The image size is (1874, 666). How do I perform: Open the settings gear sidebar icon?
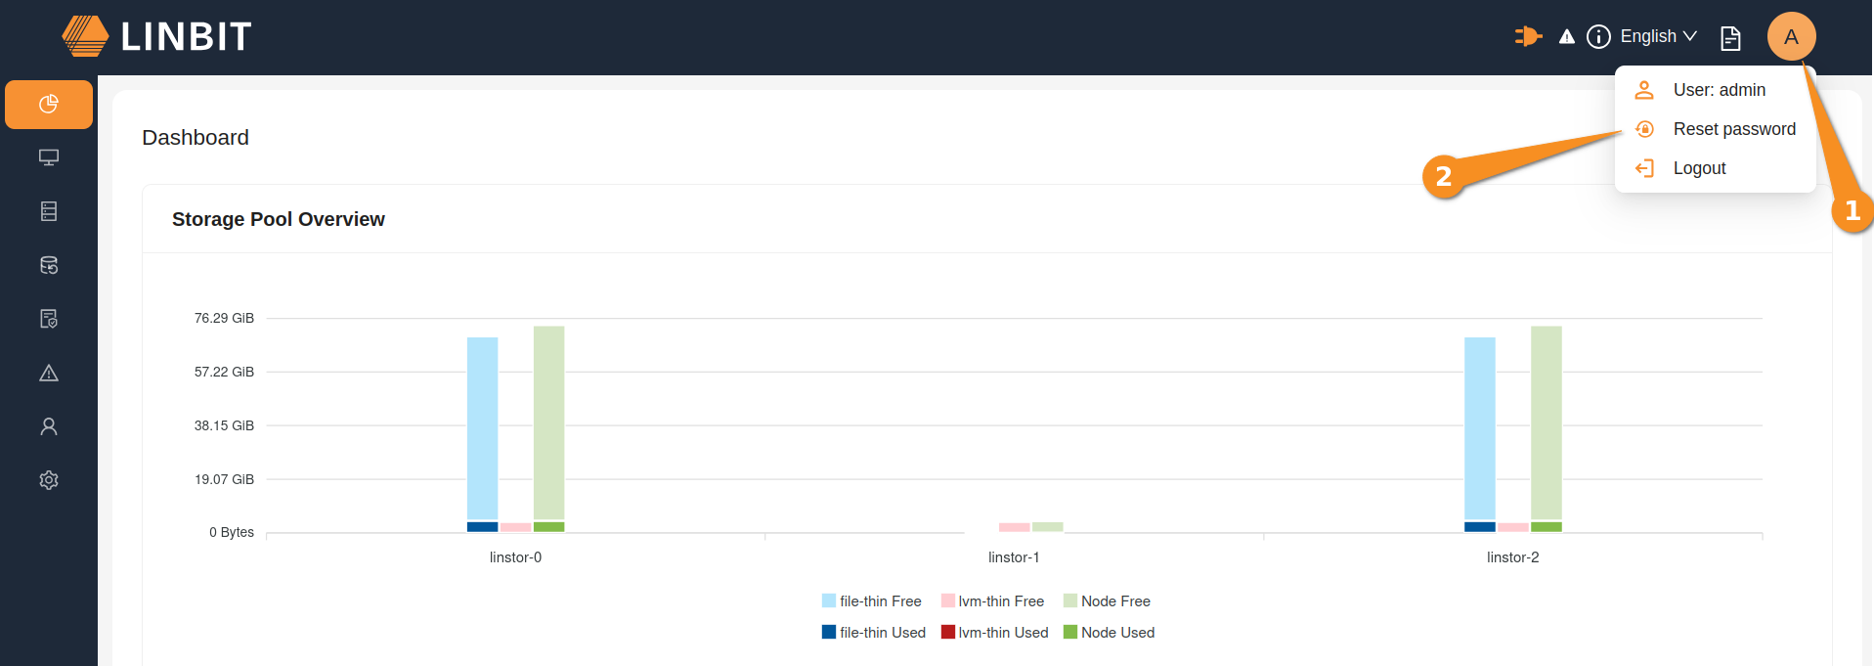(49, 480)
